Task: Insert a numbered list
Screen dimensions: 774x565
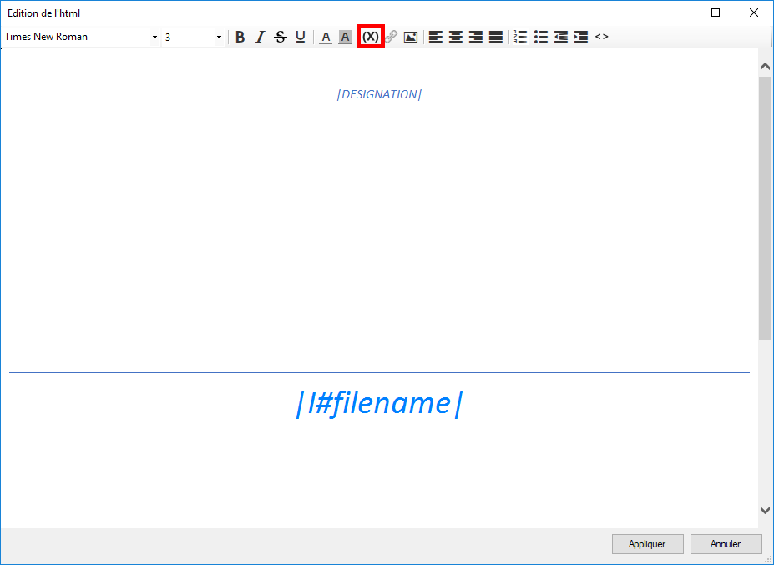Action: pyautogui.click(x=520, y=37)
